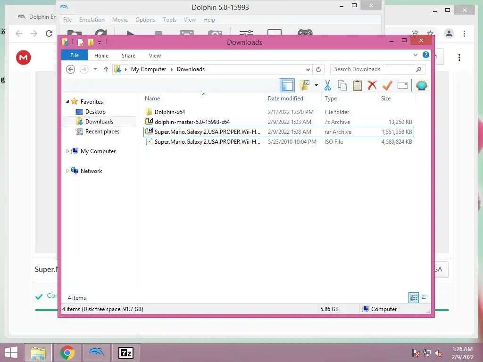
Task: Sort by Date modified column header
Action: pos(293,98)
